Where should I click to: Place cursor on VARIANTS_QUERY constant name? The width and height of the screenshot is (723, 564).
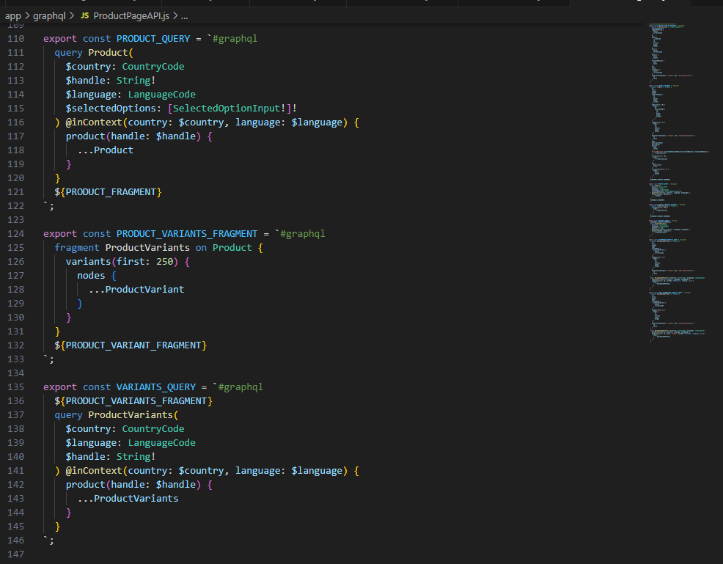pyautogui.click(x=156, y=387)
